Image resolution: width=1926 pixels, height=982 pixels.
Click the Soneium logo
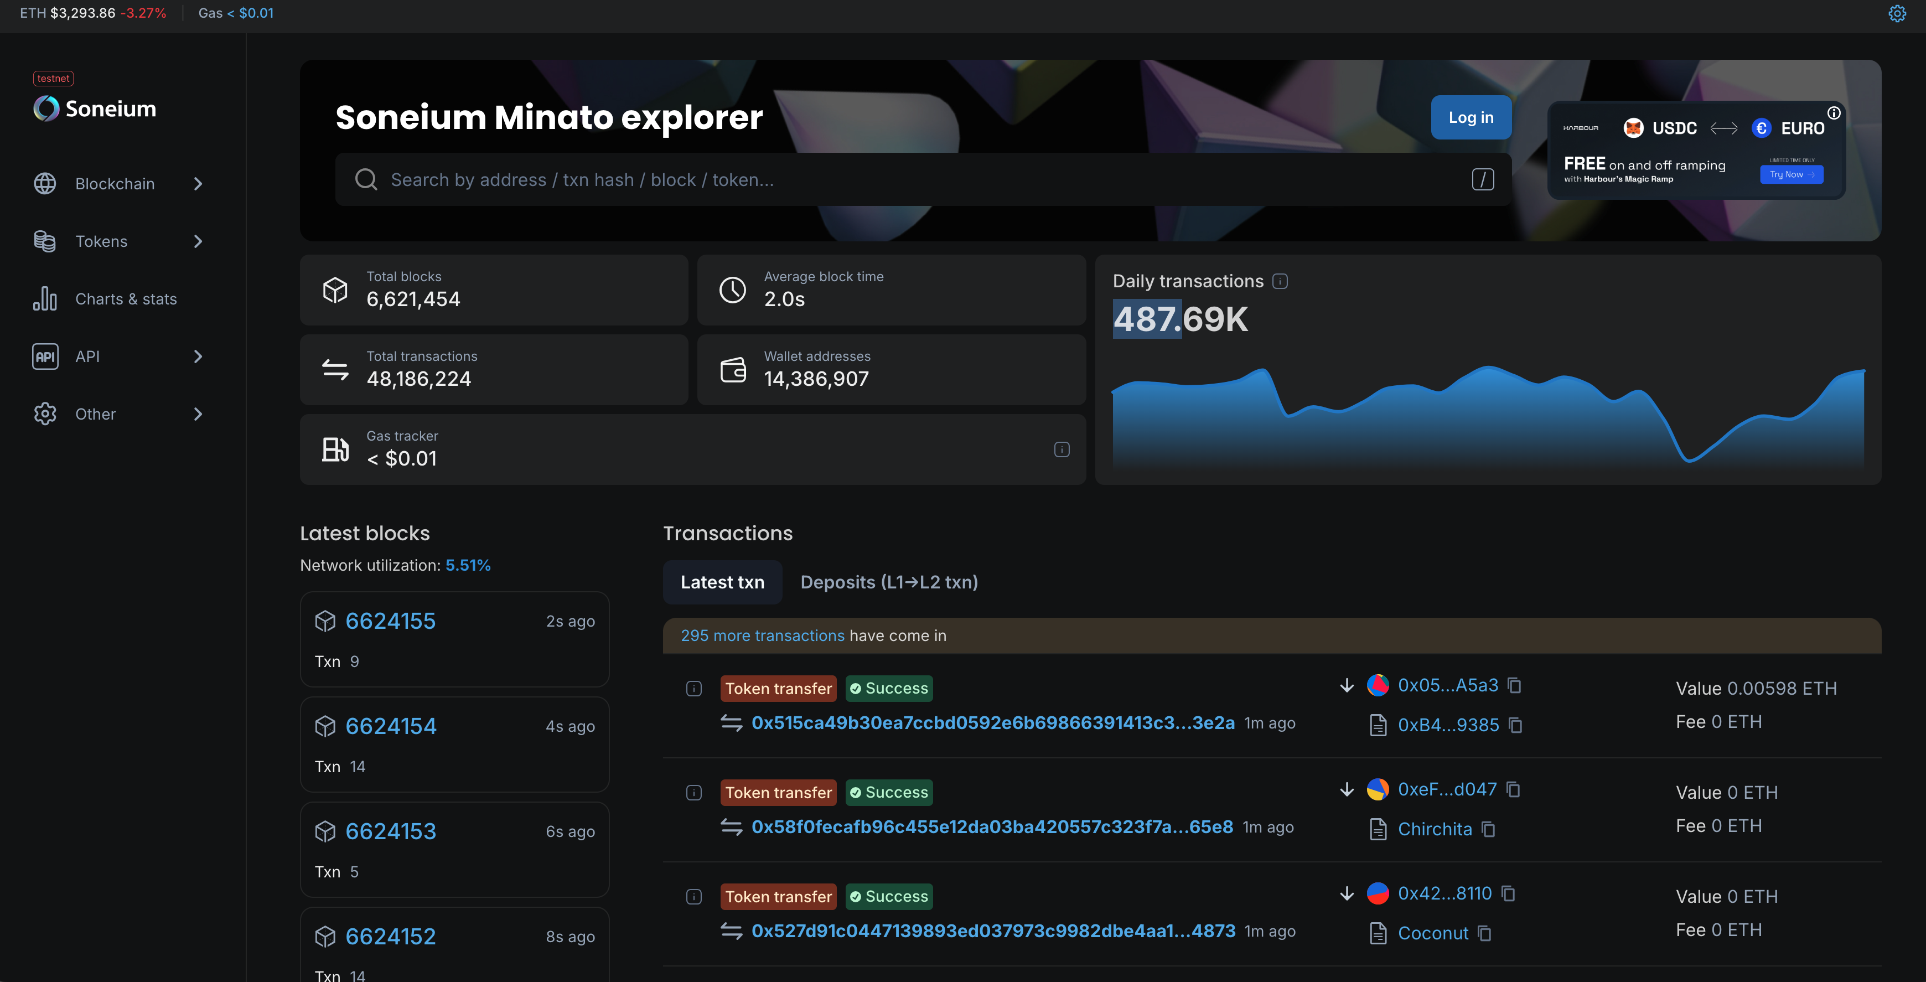pos(95,108)
